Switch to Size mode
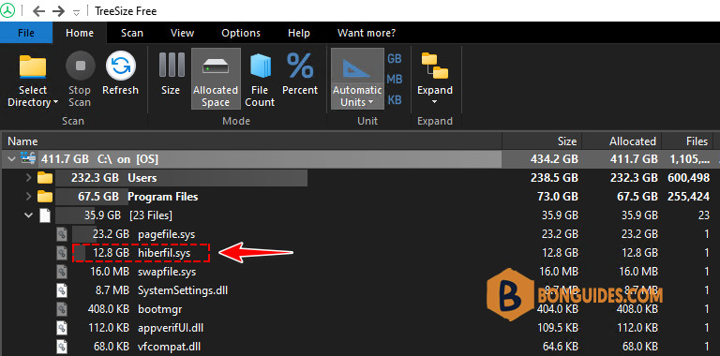Screen dimensions: 720x356 [171, 73]
